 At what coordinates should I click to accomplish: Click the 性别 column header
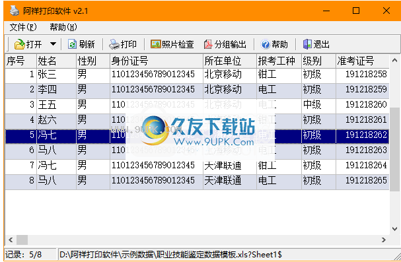tap(93, 61)
